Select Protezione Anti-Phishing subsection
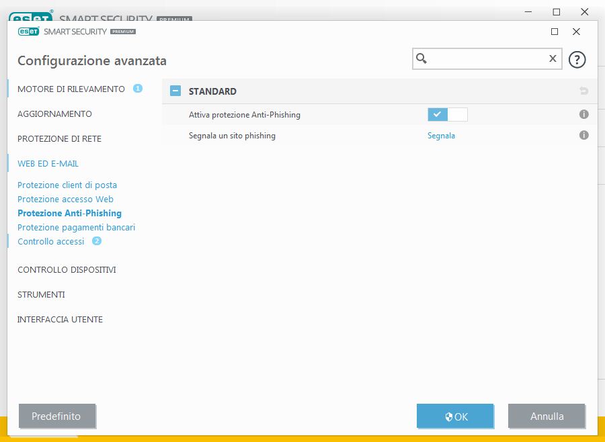 pos(69,214)
